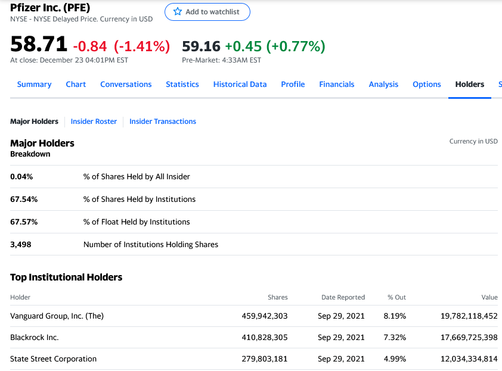Screen dimensions: 502x371
Task: Click the Holder column header
Action: pos(20,297)
